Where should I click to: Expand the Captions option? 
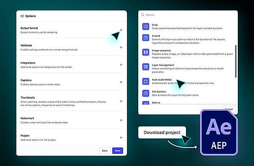click(x=121, y=82)
